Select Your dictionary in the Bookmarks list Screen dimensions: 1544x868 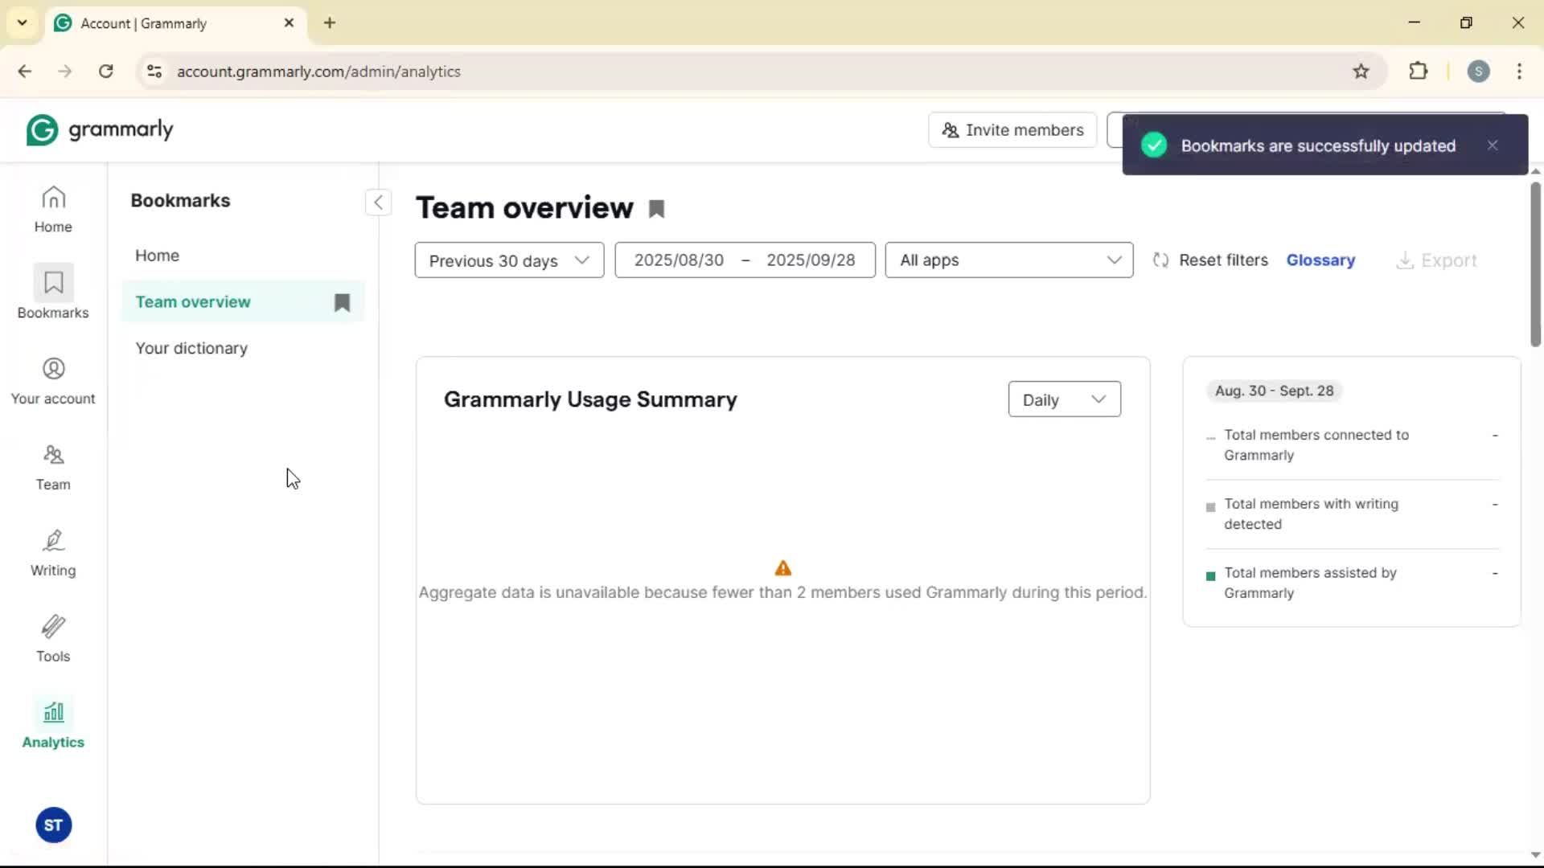[x=191, y=348]
